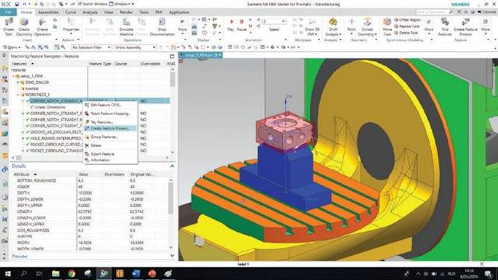The width and height of the screenshot is (498, 280).
Task: Switch to the Curve ribbon tab
Action: coord(70,12)
